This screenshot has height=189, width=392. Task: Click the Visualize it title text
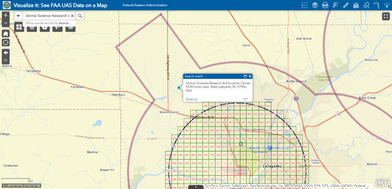click(x=60, y=5)
